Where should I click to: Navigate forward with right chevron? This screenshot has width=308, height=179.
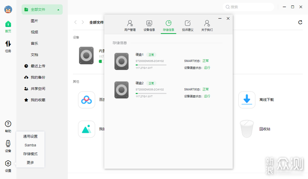pyautogui.click(x=83, y=22)
